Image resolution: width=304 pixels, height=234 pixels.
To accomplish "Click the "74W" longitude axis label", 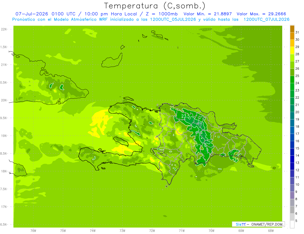I will (x=93, y=230).
